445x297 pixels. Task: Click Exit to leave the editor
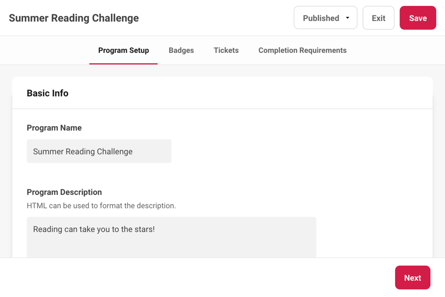point(378,17)
